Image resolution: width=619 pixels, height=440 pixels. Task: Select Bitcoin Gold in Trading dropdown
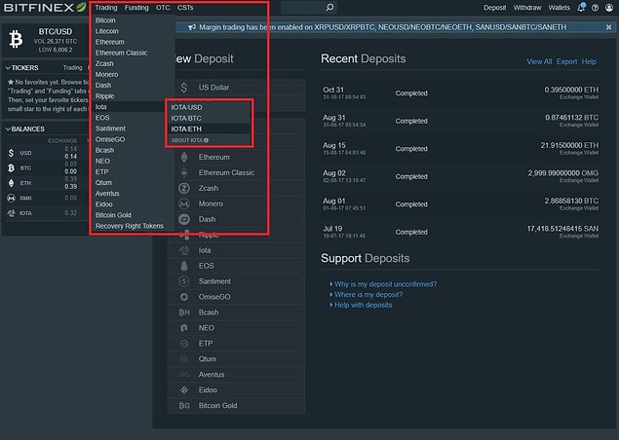pyautogui.click(x=113, y=215)
